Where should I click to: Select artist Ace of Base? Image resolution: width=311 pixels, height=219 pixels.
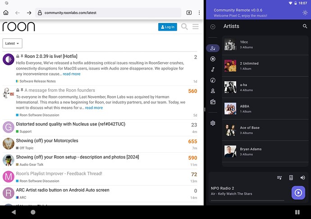[265, 130]
